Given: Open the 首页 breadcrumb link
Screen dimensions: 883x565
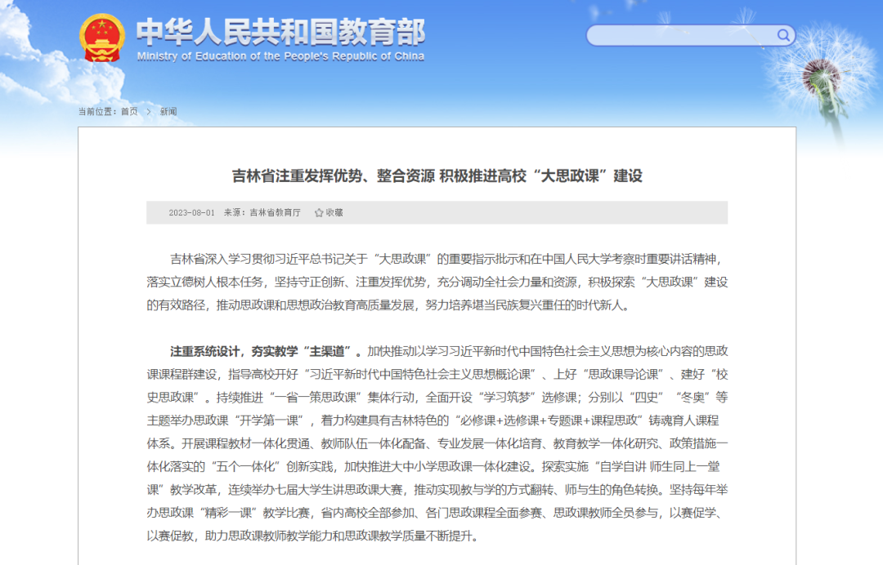Looking at the screenshot, I should [x=129, y=112].
